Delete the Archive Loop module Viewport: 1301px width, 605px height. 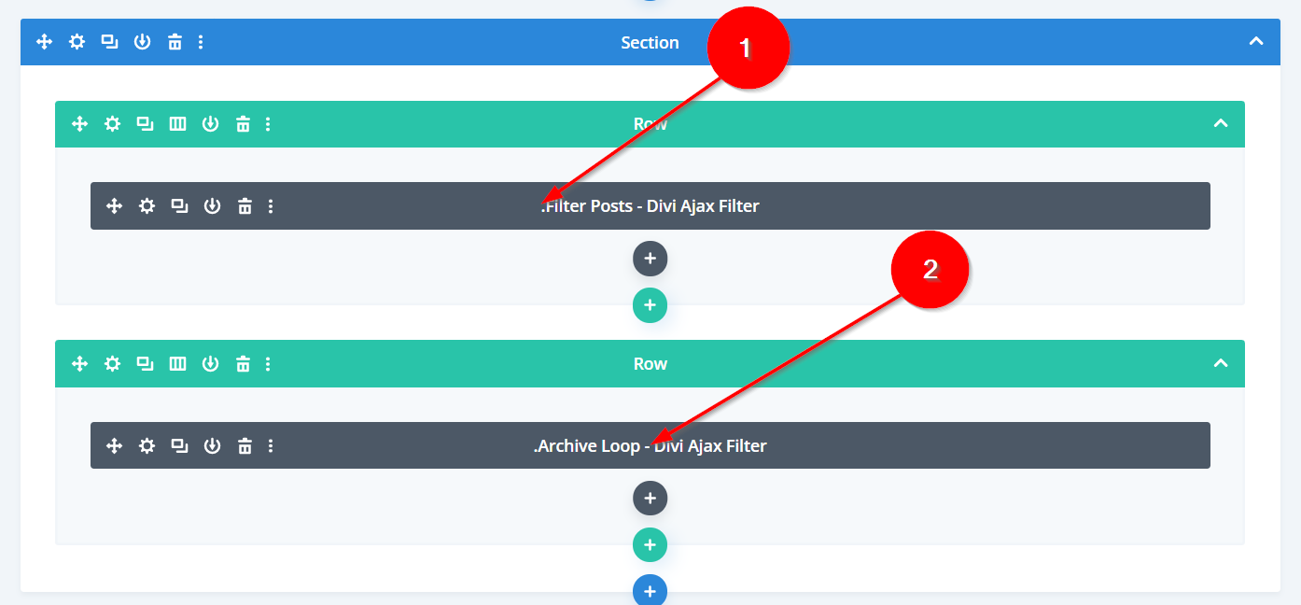pyautogui.click(x=245, y=446)
